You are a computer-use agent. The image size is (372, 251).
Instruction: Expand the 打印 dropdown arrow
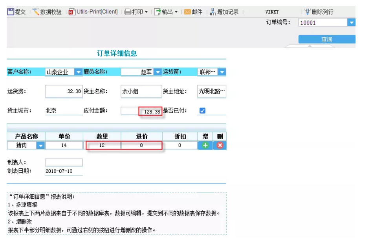(x=147, y=12)
